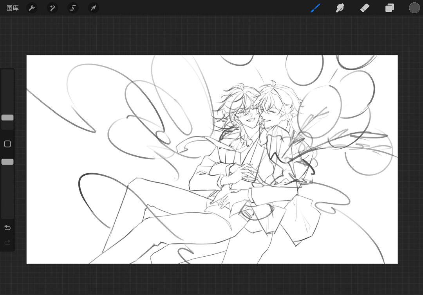Open the Actions wrench menu

[x=32, y=8]
